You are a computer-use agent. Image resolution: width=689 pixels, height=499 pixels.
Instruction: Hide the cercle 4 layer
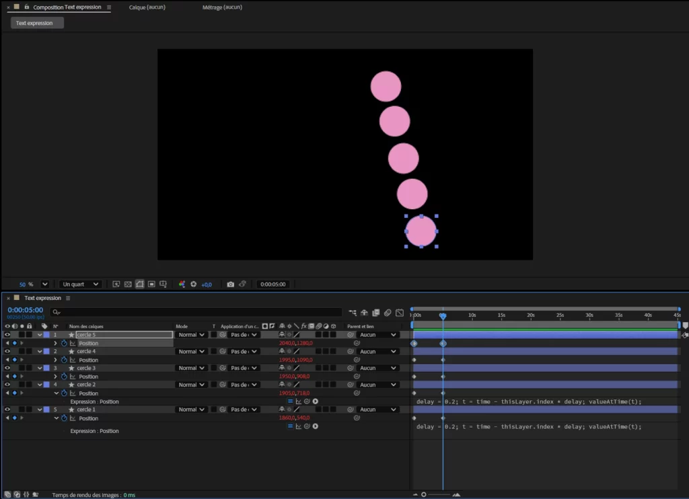click(7, 352)
